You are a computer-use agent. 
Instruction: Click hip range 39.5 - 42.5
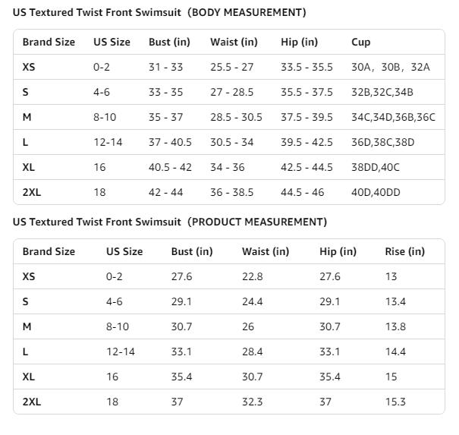click(x=307, y=142)
